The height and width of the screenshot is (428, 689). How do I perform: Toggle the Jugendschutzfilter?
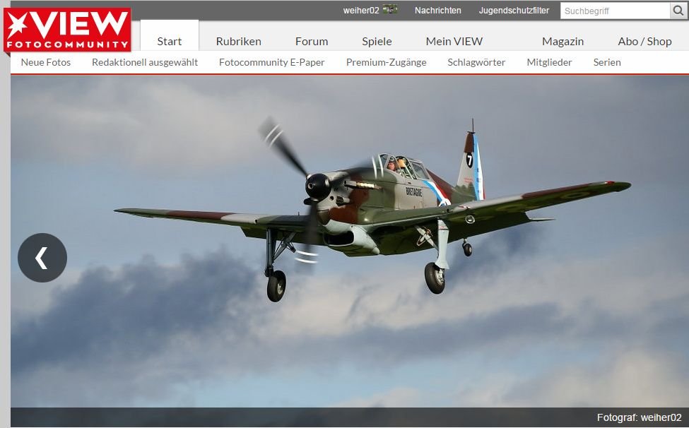click(x=514, y=11)
